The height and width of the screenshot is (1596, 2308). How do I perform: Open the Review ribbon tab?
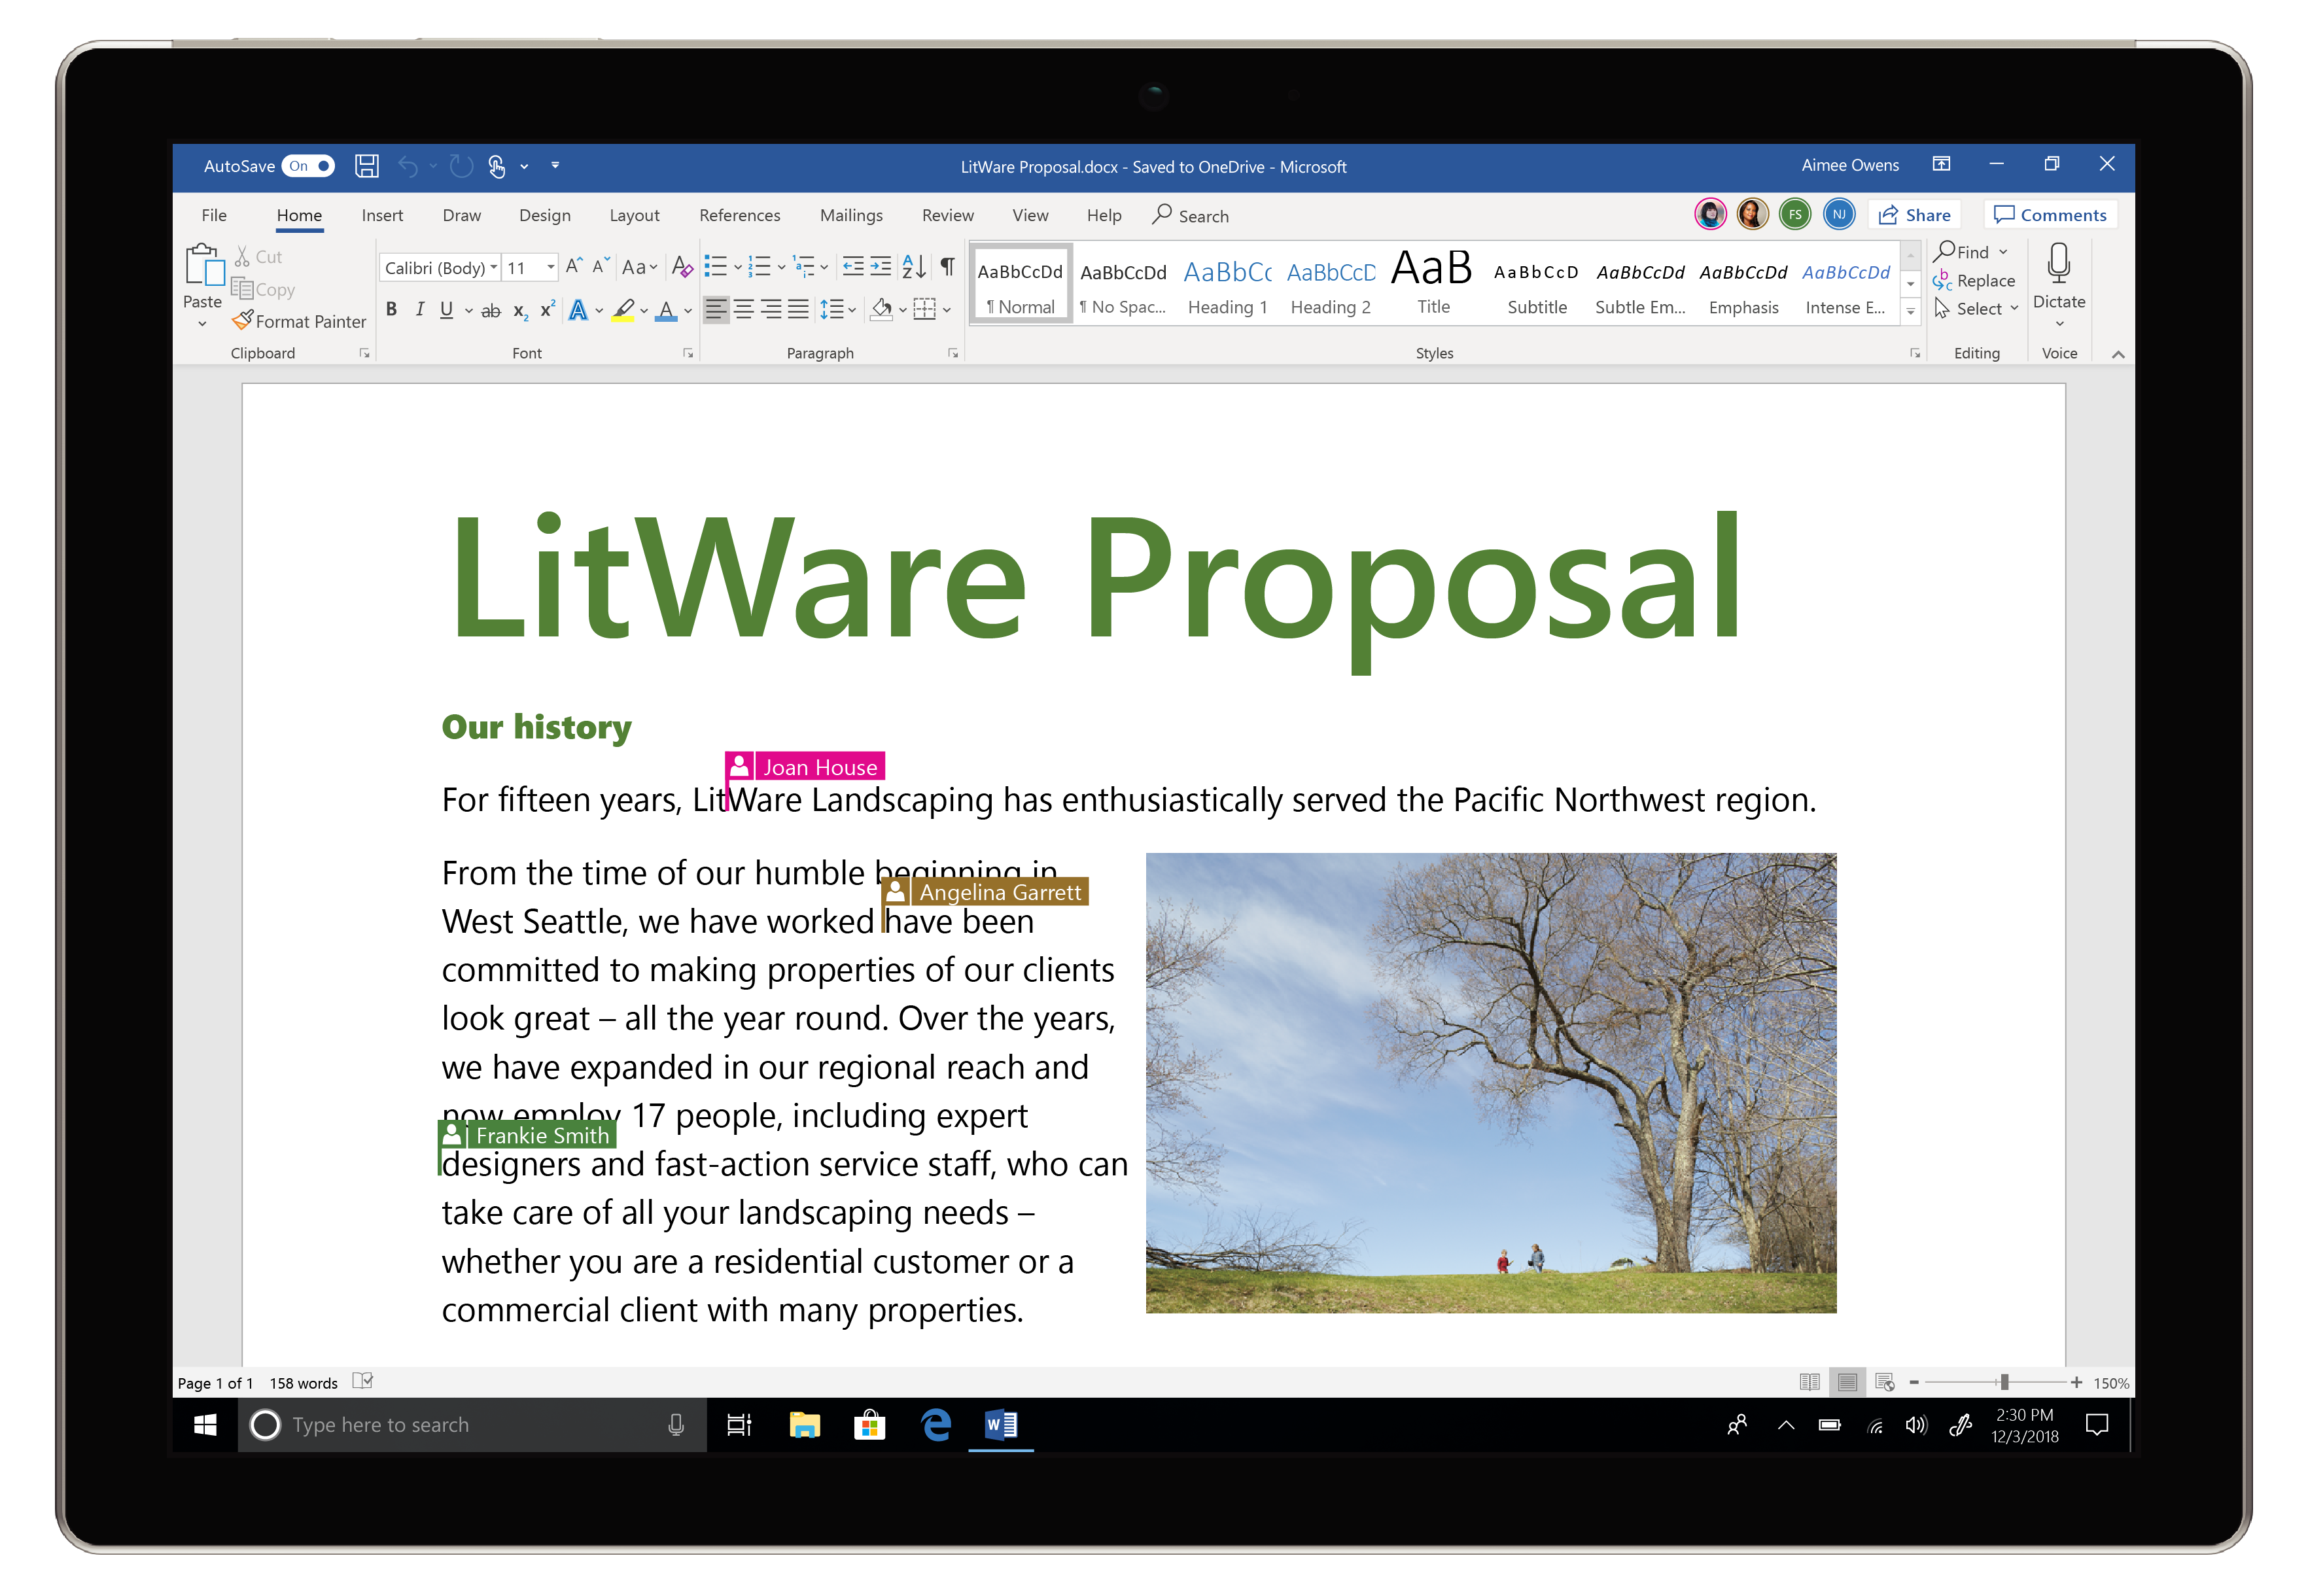947,215
